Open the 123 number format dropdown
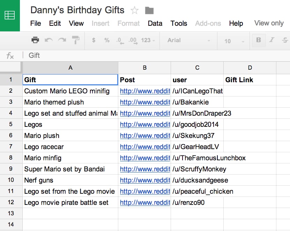The width and height of the screenshot is (290, 231). tap(147, 40)
